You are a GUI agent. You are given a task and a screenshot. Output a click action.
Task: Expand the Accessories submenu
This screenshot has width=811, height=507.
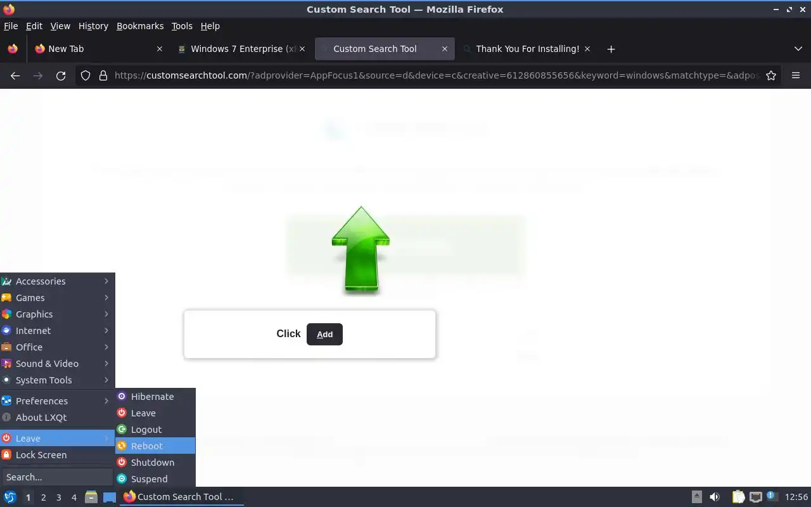57,281
